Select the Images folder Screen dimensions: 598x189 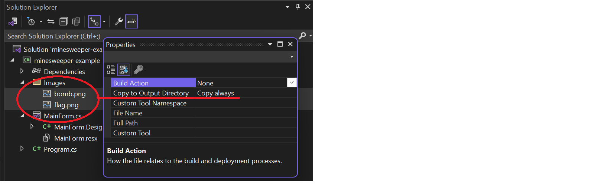tap(54, 82)
